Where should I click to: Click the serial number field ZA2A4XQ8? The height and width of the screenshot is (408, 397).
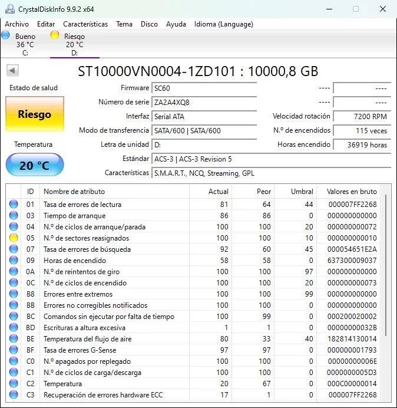[x=204, y=102]
